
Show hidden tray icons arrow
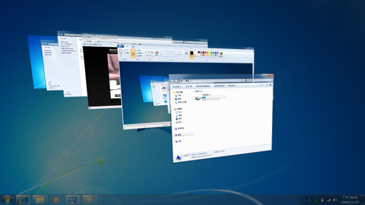pyautogui.click(x=309, y=200)
